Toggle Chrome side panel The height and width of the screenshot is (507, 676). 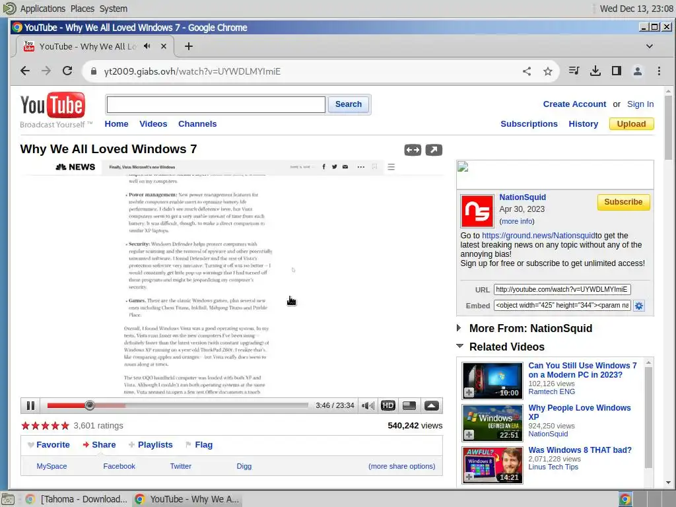pyautogui.click(x=617, y=71)
